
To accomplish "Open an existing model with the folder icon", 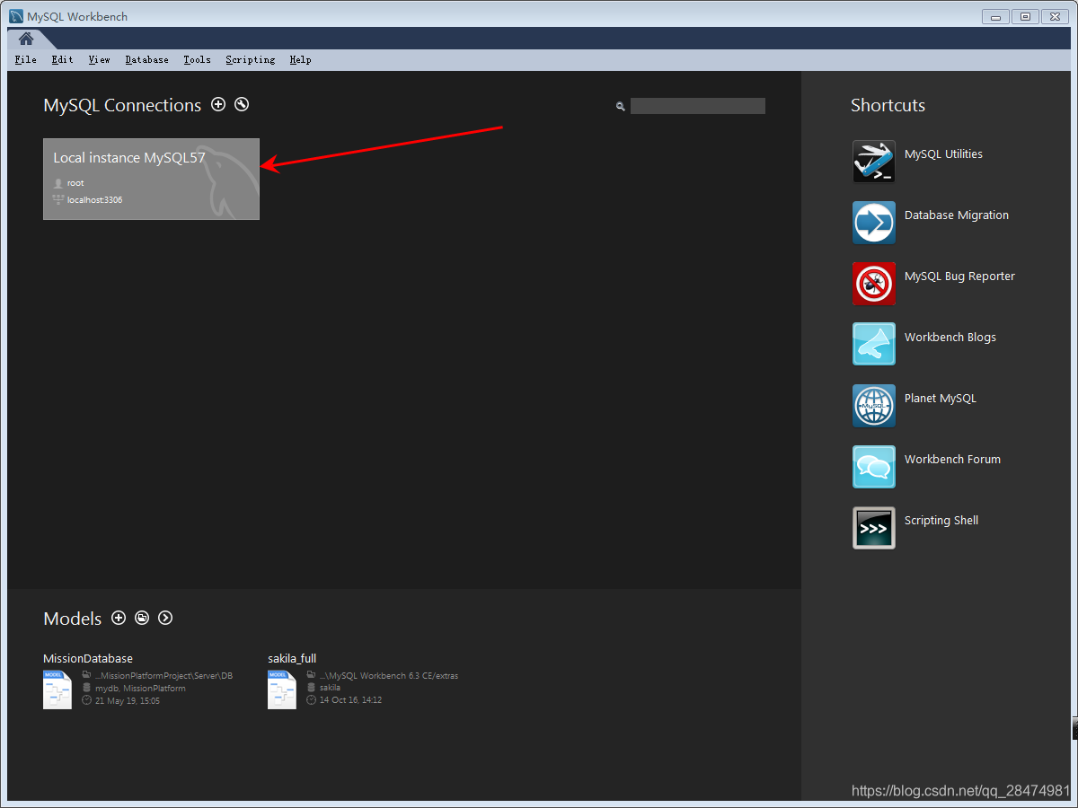I will pos(142,618).
